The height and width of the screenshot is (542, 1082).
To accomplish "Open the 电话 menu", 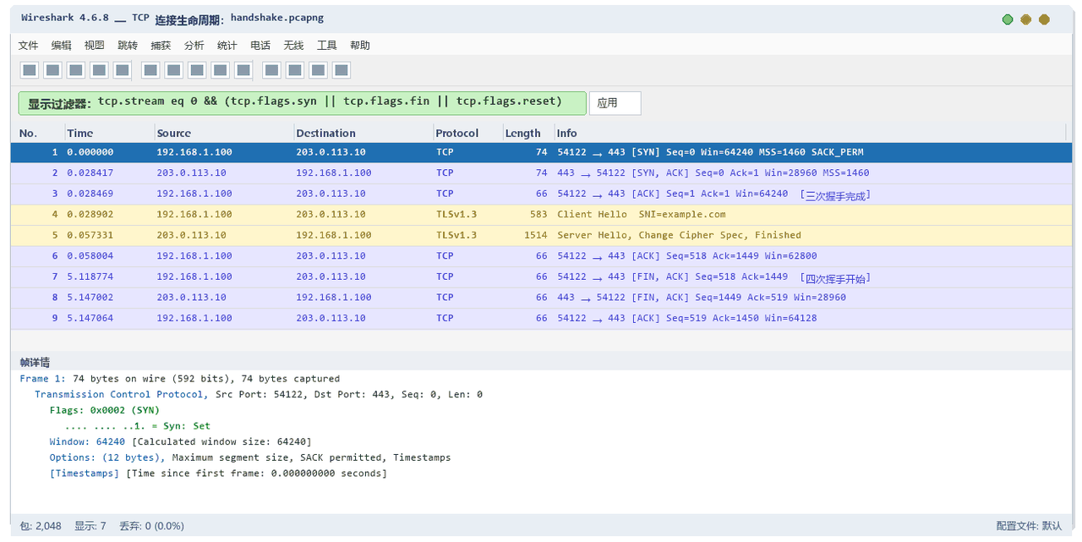I will [260, 46].
